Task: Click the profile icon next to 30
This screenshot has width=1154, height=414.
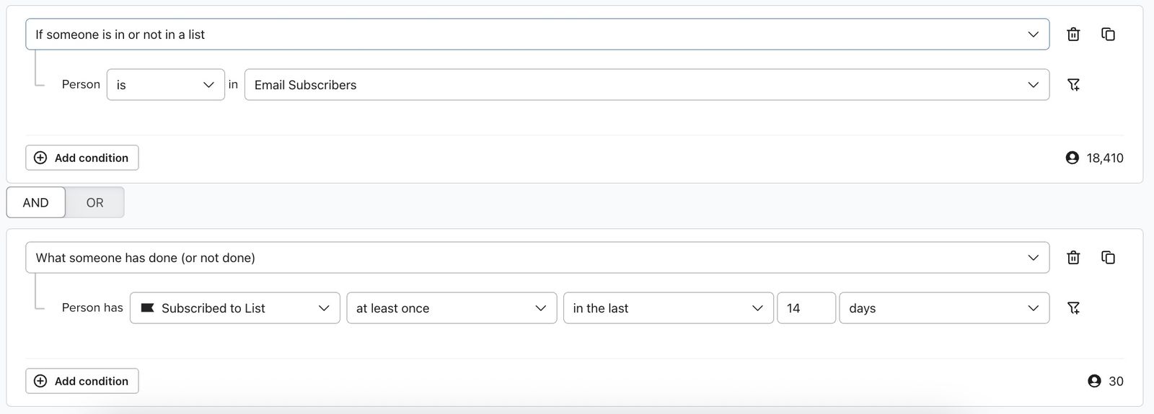Action: tap(1095, 381)
